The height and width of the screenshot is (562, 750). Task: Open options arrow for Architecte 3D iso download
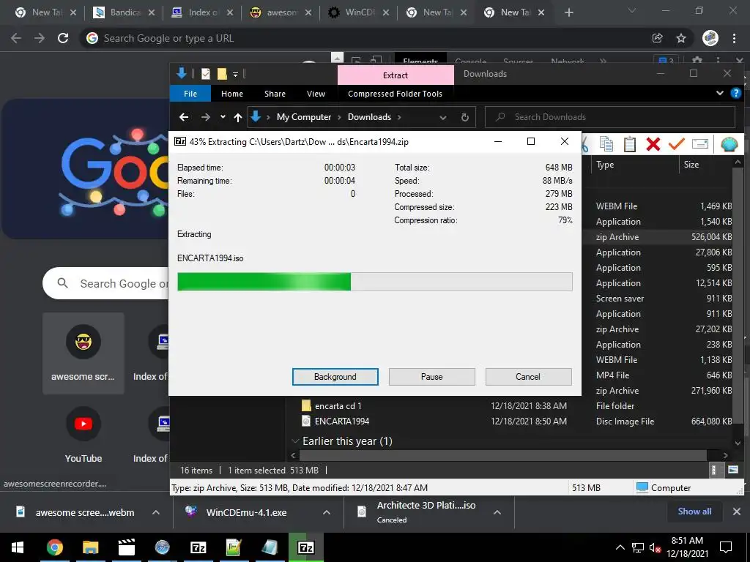[x=497, y=512]
